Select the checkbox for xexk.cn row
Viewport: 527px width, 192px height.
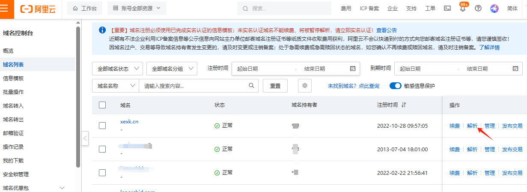click(102, 126)
